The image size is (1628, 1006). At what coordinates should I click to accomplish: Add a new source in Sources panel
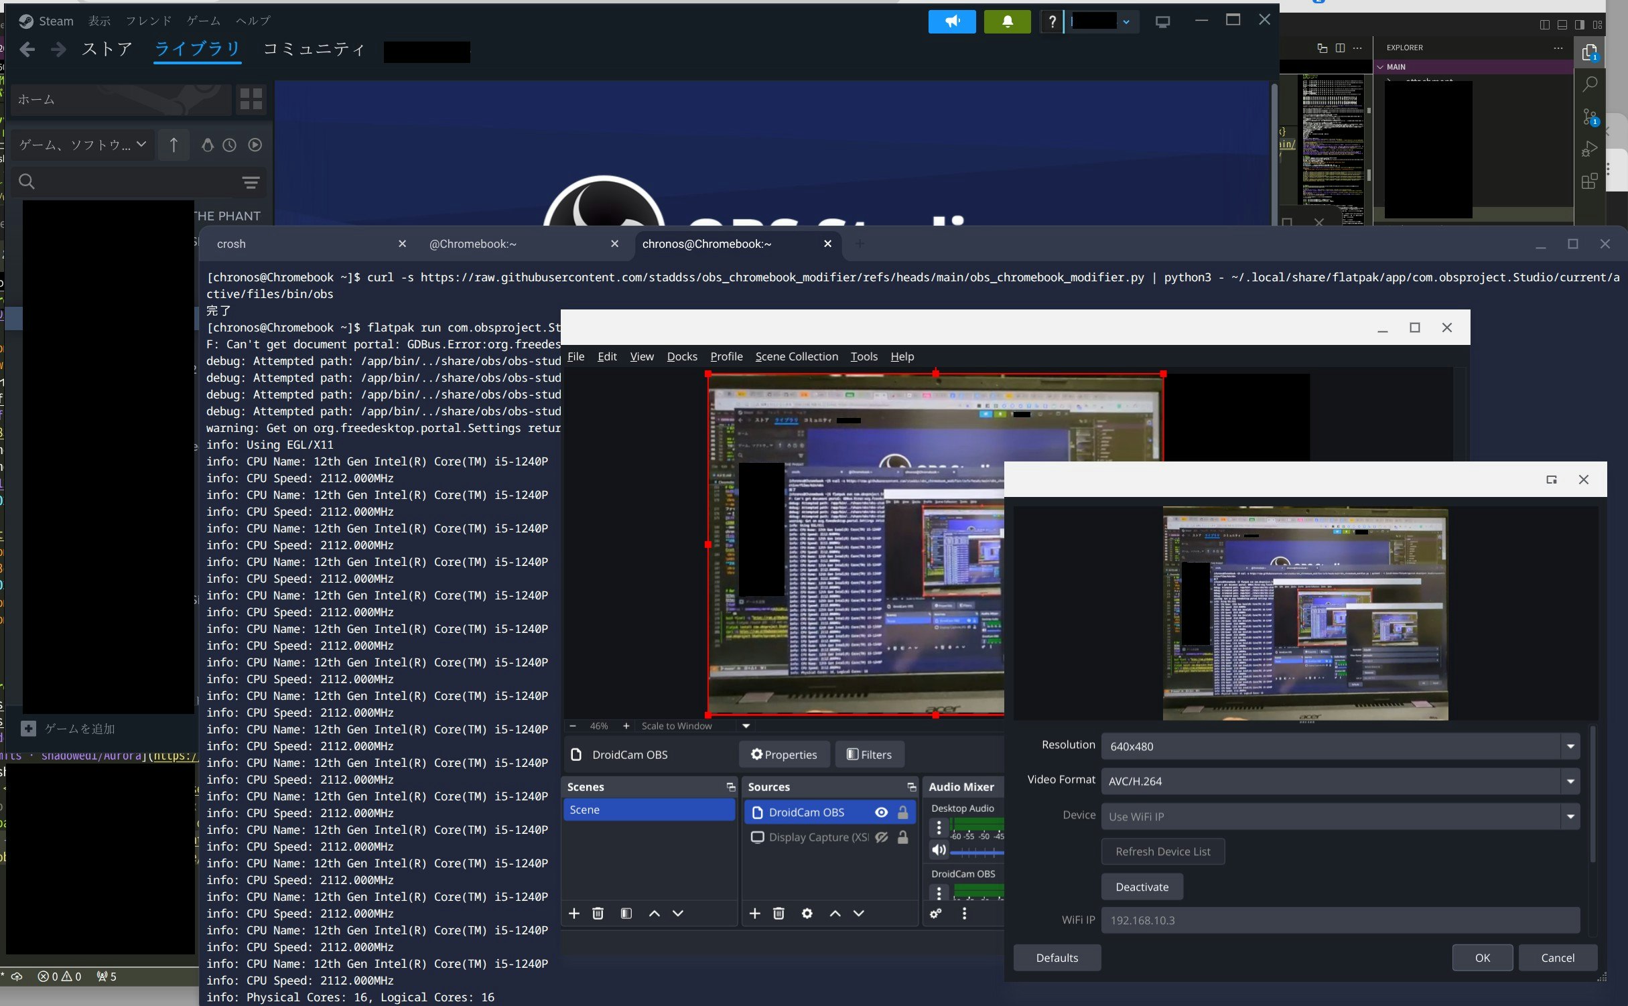[754, 914]
